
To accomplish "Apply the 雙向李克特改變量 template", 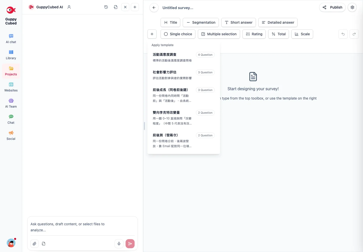I will [184, 118].
